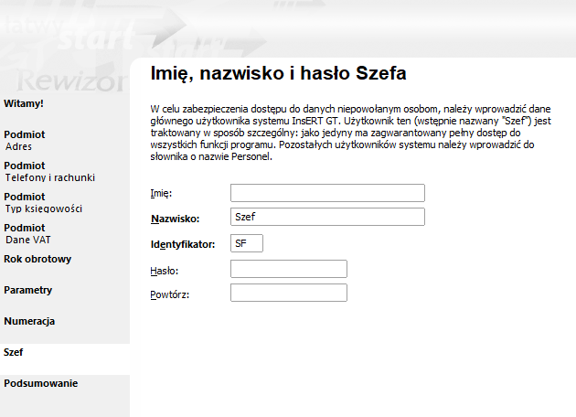Select the Nazwisko field containing Szef
This screenshot has height=417, width=576.
327,217
